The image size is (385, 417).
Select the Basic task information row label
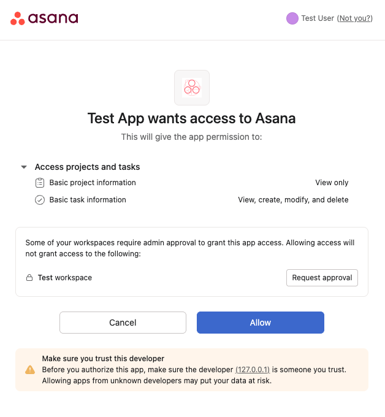tap(88, 200)
